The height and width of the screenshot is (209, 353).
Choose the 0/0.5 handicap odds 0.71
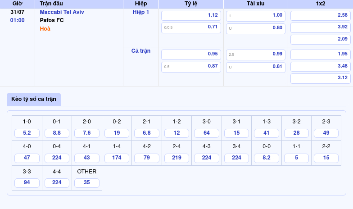click(x=191, y=27)
